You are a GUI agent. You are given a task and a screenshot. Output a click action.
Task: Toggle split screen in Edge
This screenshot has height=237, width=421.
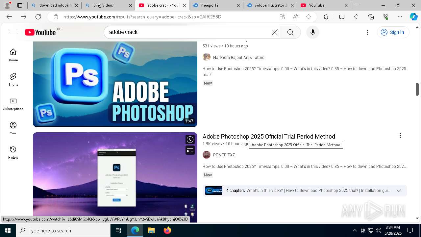[x=342, y=17]
